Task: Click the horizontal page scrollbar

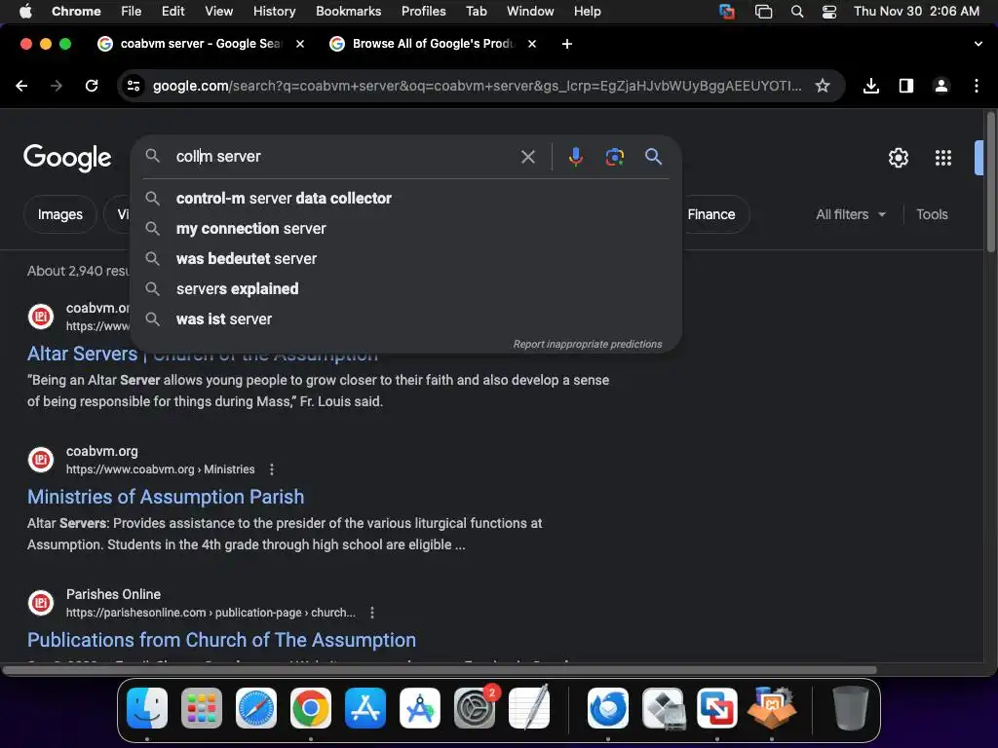Action: coord(440,670)
